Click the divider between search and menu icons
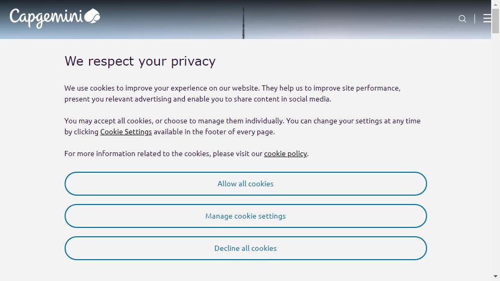This screenshot has width=500, height=281. pos(475,19)
